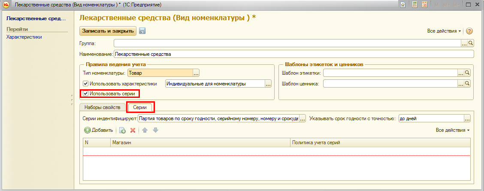
Task: Click magnifier icon next to Группа field
Action: click(x=471, y=43)
